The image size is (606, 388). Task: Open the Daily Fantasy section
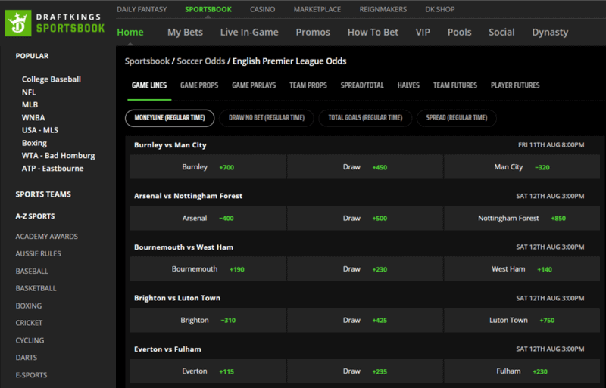142,9
